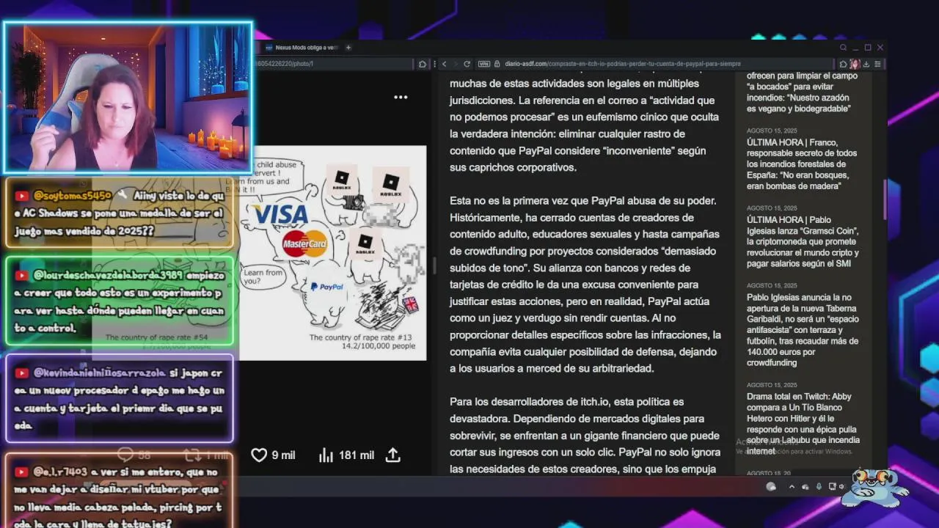Open the network tray icon
Viewport: 939px width, 528px height.
pos(832,487)
